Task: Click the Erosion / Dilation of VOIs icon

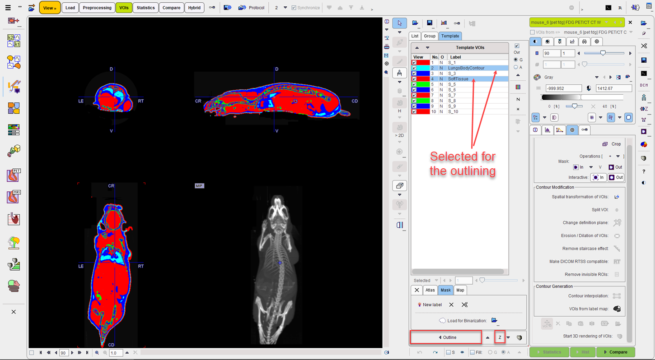Action: point(617,235)
